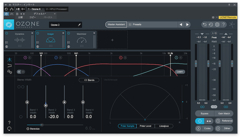Switch vectorscope to Polar Level
The height and width of the screenshot is (138, 241).
tap(146, 126)
